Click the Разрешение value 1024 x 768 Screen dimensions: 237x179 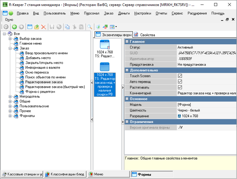[207, 116]
